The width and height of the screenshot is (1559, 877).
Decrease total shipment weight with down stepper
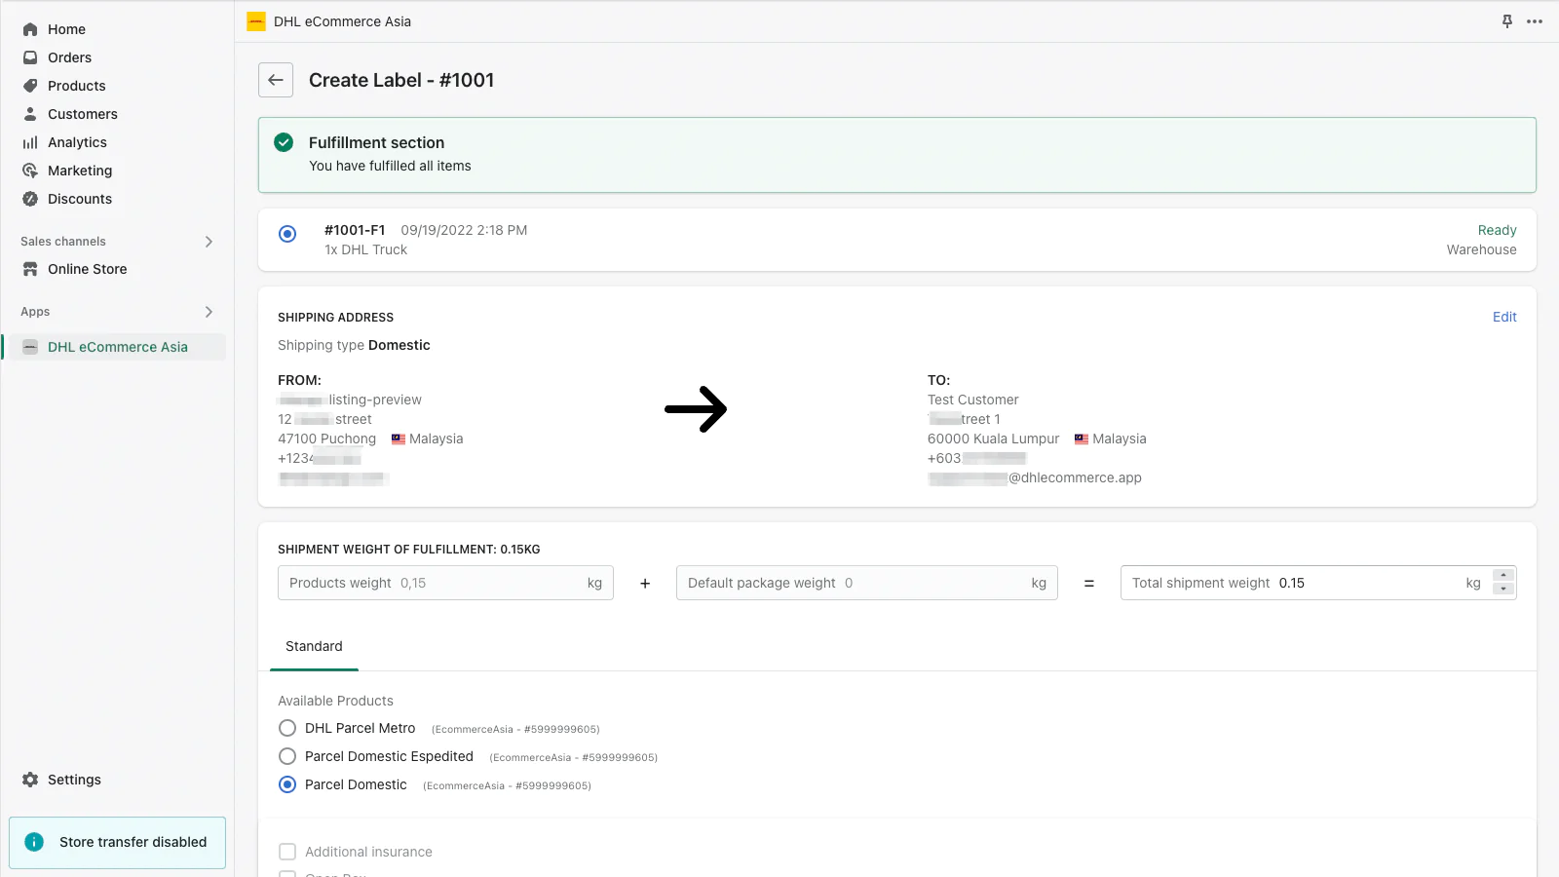pos(1503,590)
